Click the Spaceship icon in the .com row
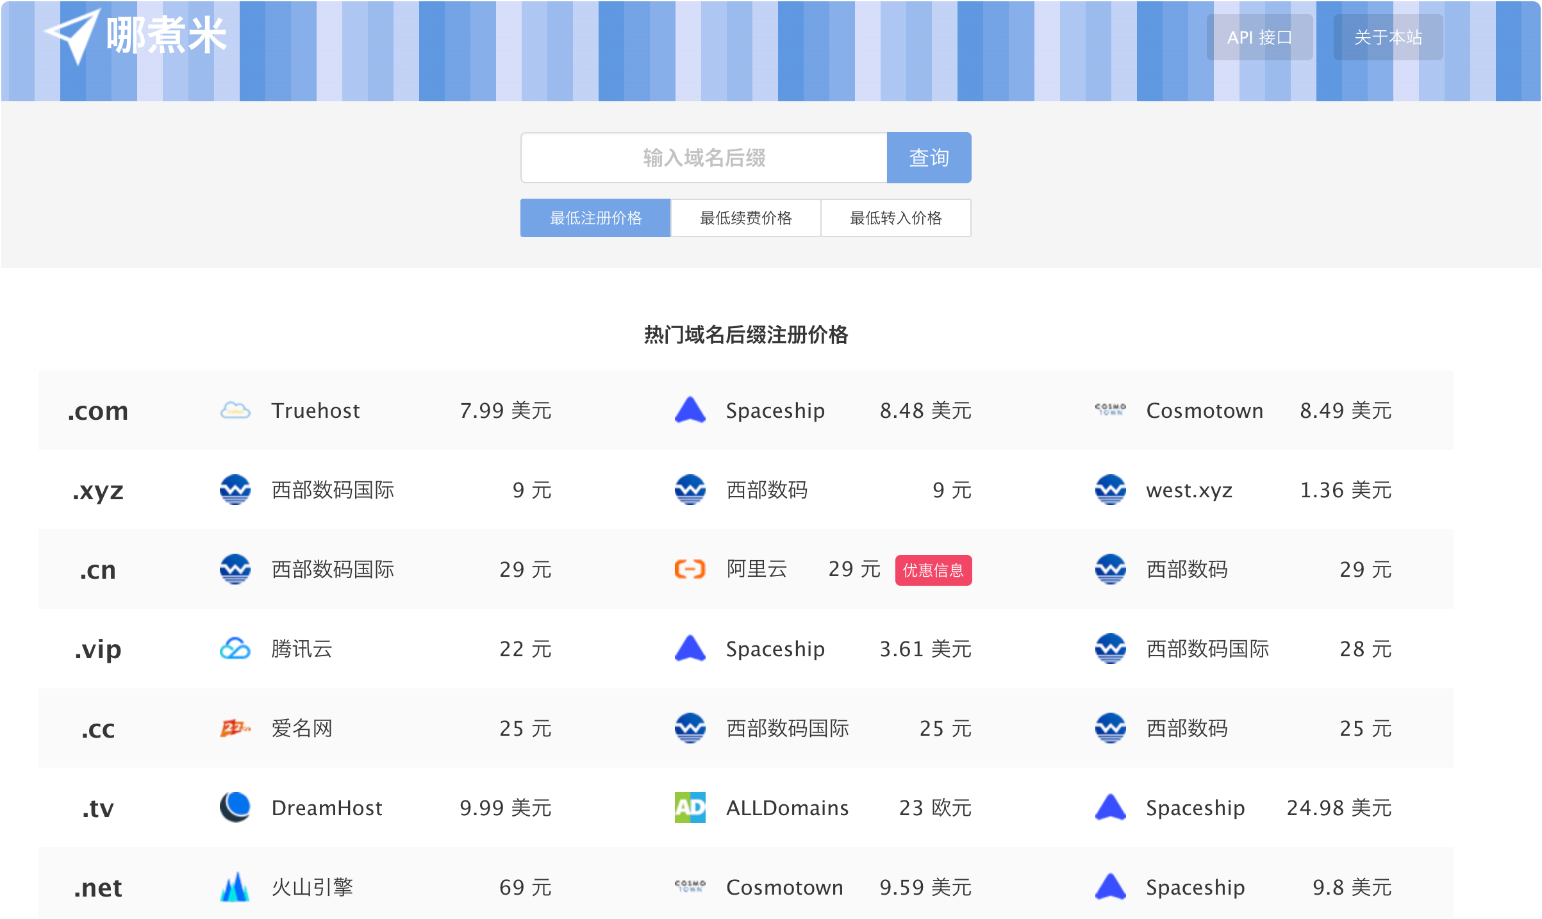 pos(690,410)
